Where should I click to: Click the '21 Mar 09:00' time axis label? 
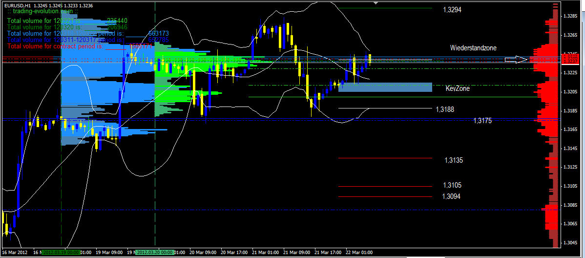coord(297,253)
